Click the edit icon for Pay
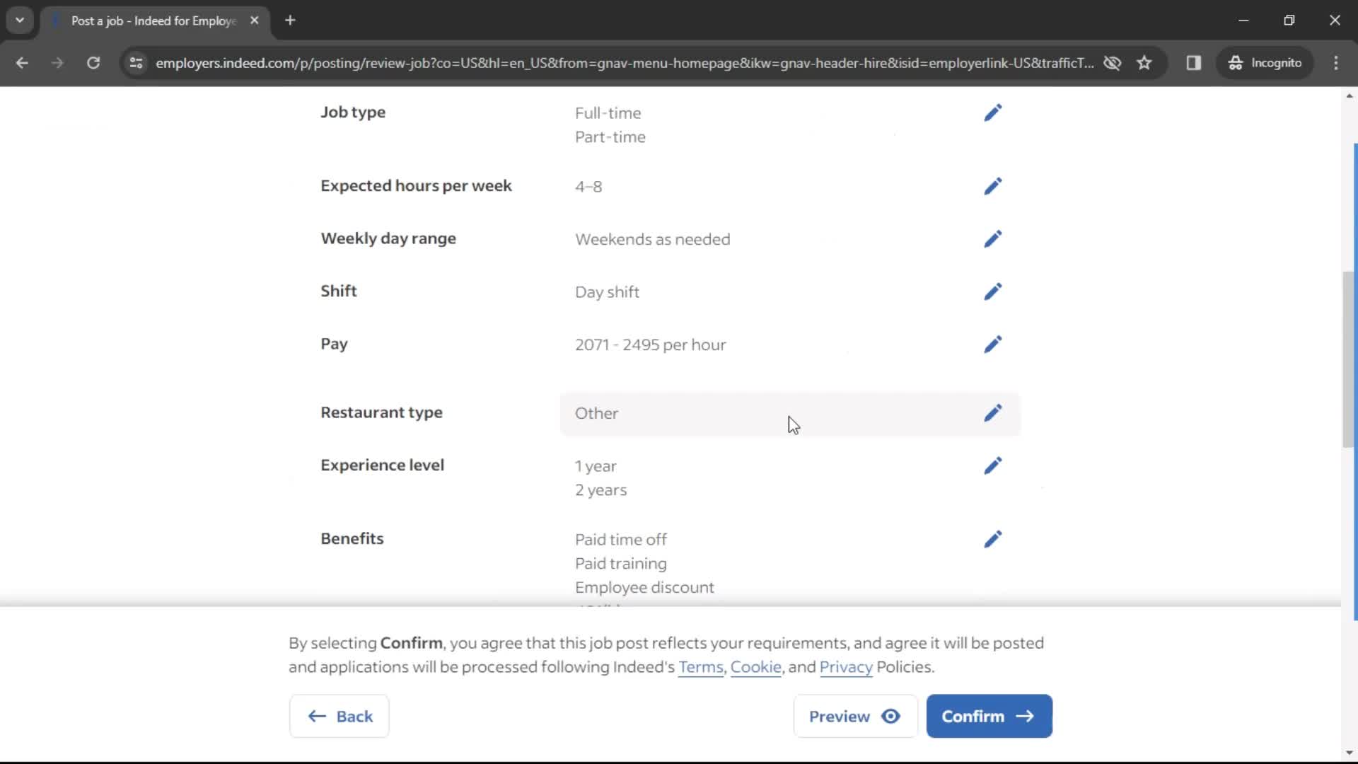Viewport: 1358px width, 764px height. point(992,345)
